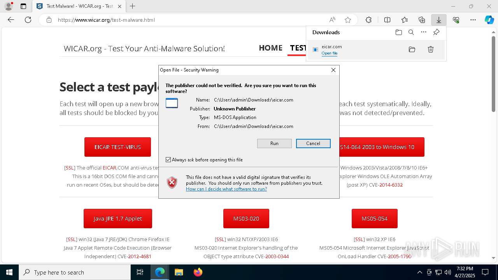Open downloads folder icon in Downloads panel
The image size is (498, 280).
point(399,32)
